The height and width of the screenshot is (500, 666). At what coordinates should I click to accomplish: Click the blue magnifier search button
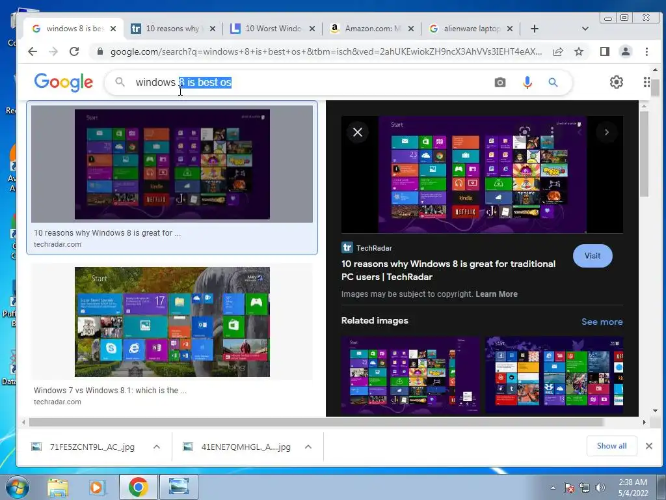(x=553, y=83)
